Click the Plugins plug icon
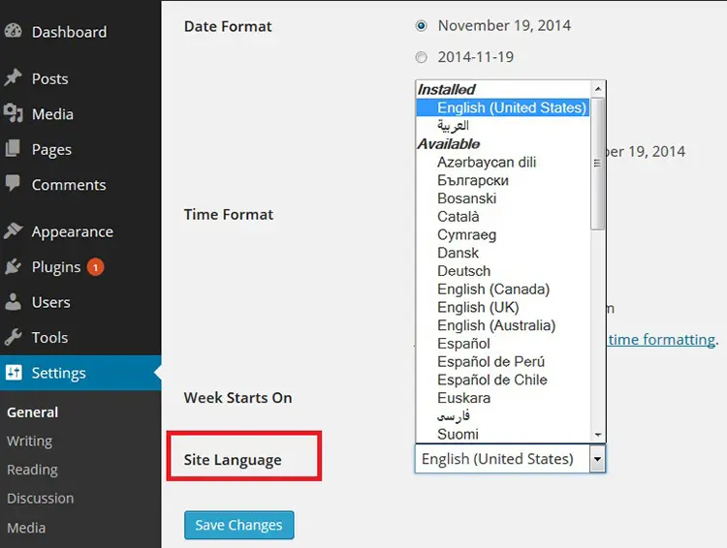The image size is (727, 548). [14, 266]
